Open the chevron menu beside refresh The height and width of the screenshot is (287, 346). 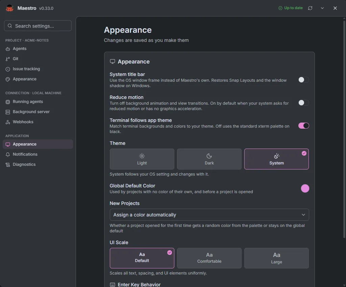pyautogui.click(x=322, y=8)
